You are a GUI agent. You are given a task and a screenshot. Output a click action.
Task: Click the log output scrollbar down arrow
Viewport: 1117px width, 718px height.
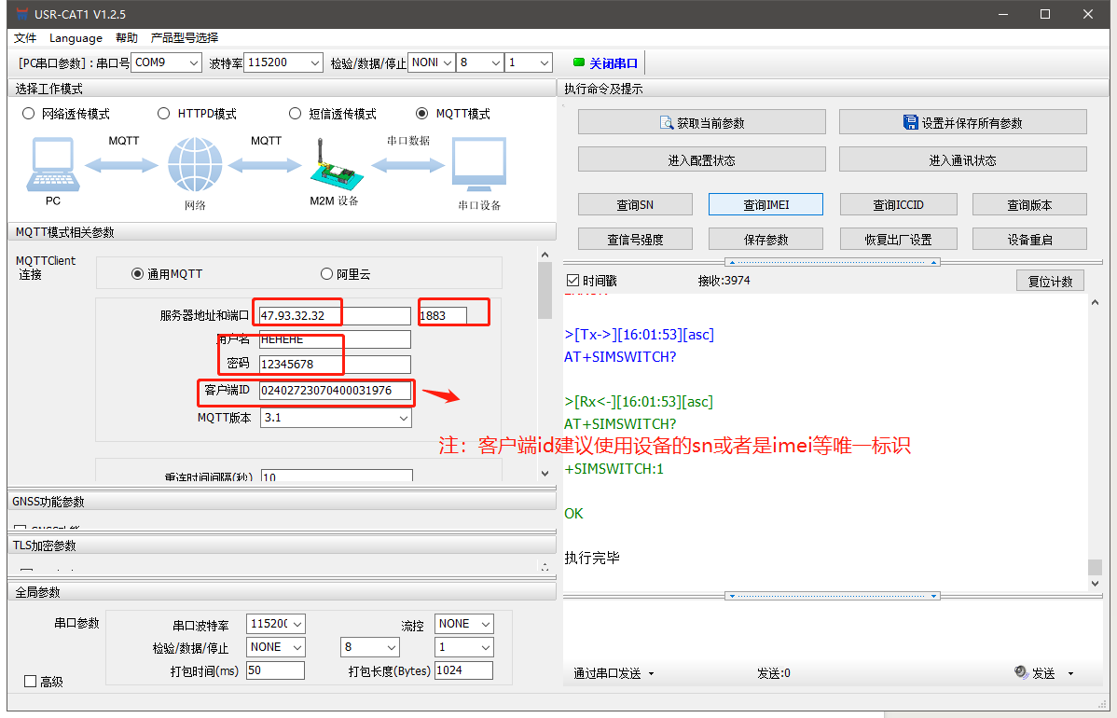(1095, 584)
